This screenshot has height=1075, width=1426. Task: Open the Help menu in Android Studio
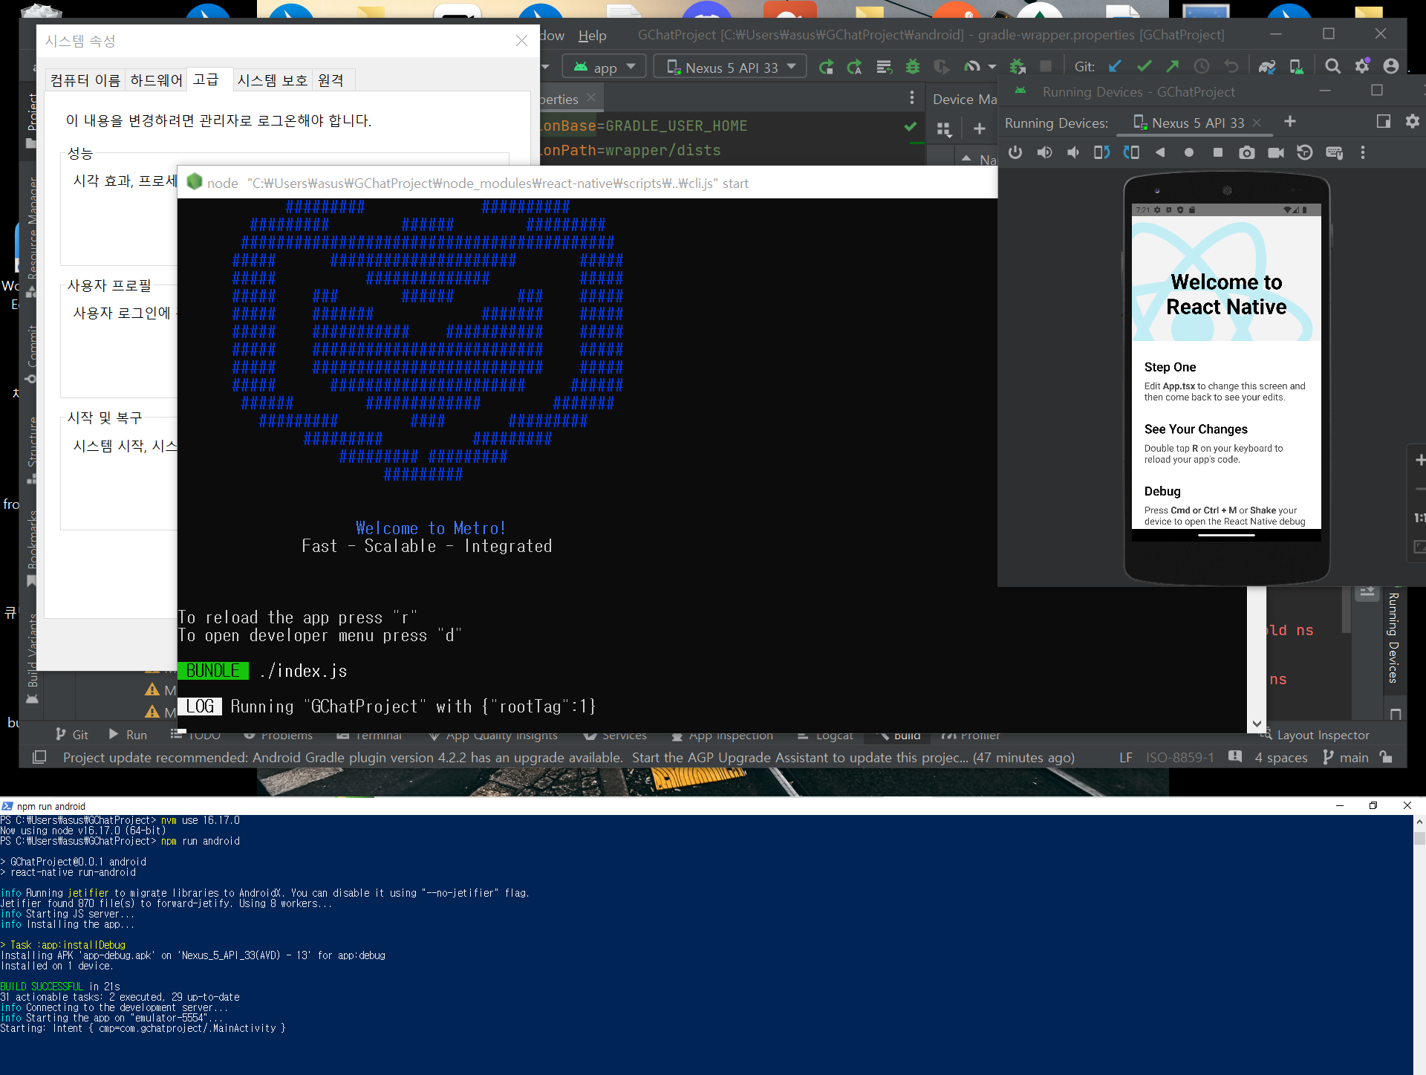tap(593, 36)
